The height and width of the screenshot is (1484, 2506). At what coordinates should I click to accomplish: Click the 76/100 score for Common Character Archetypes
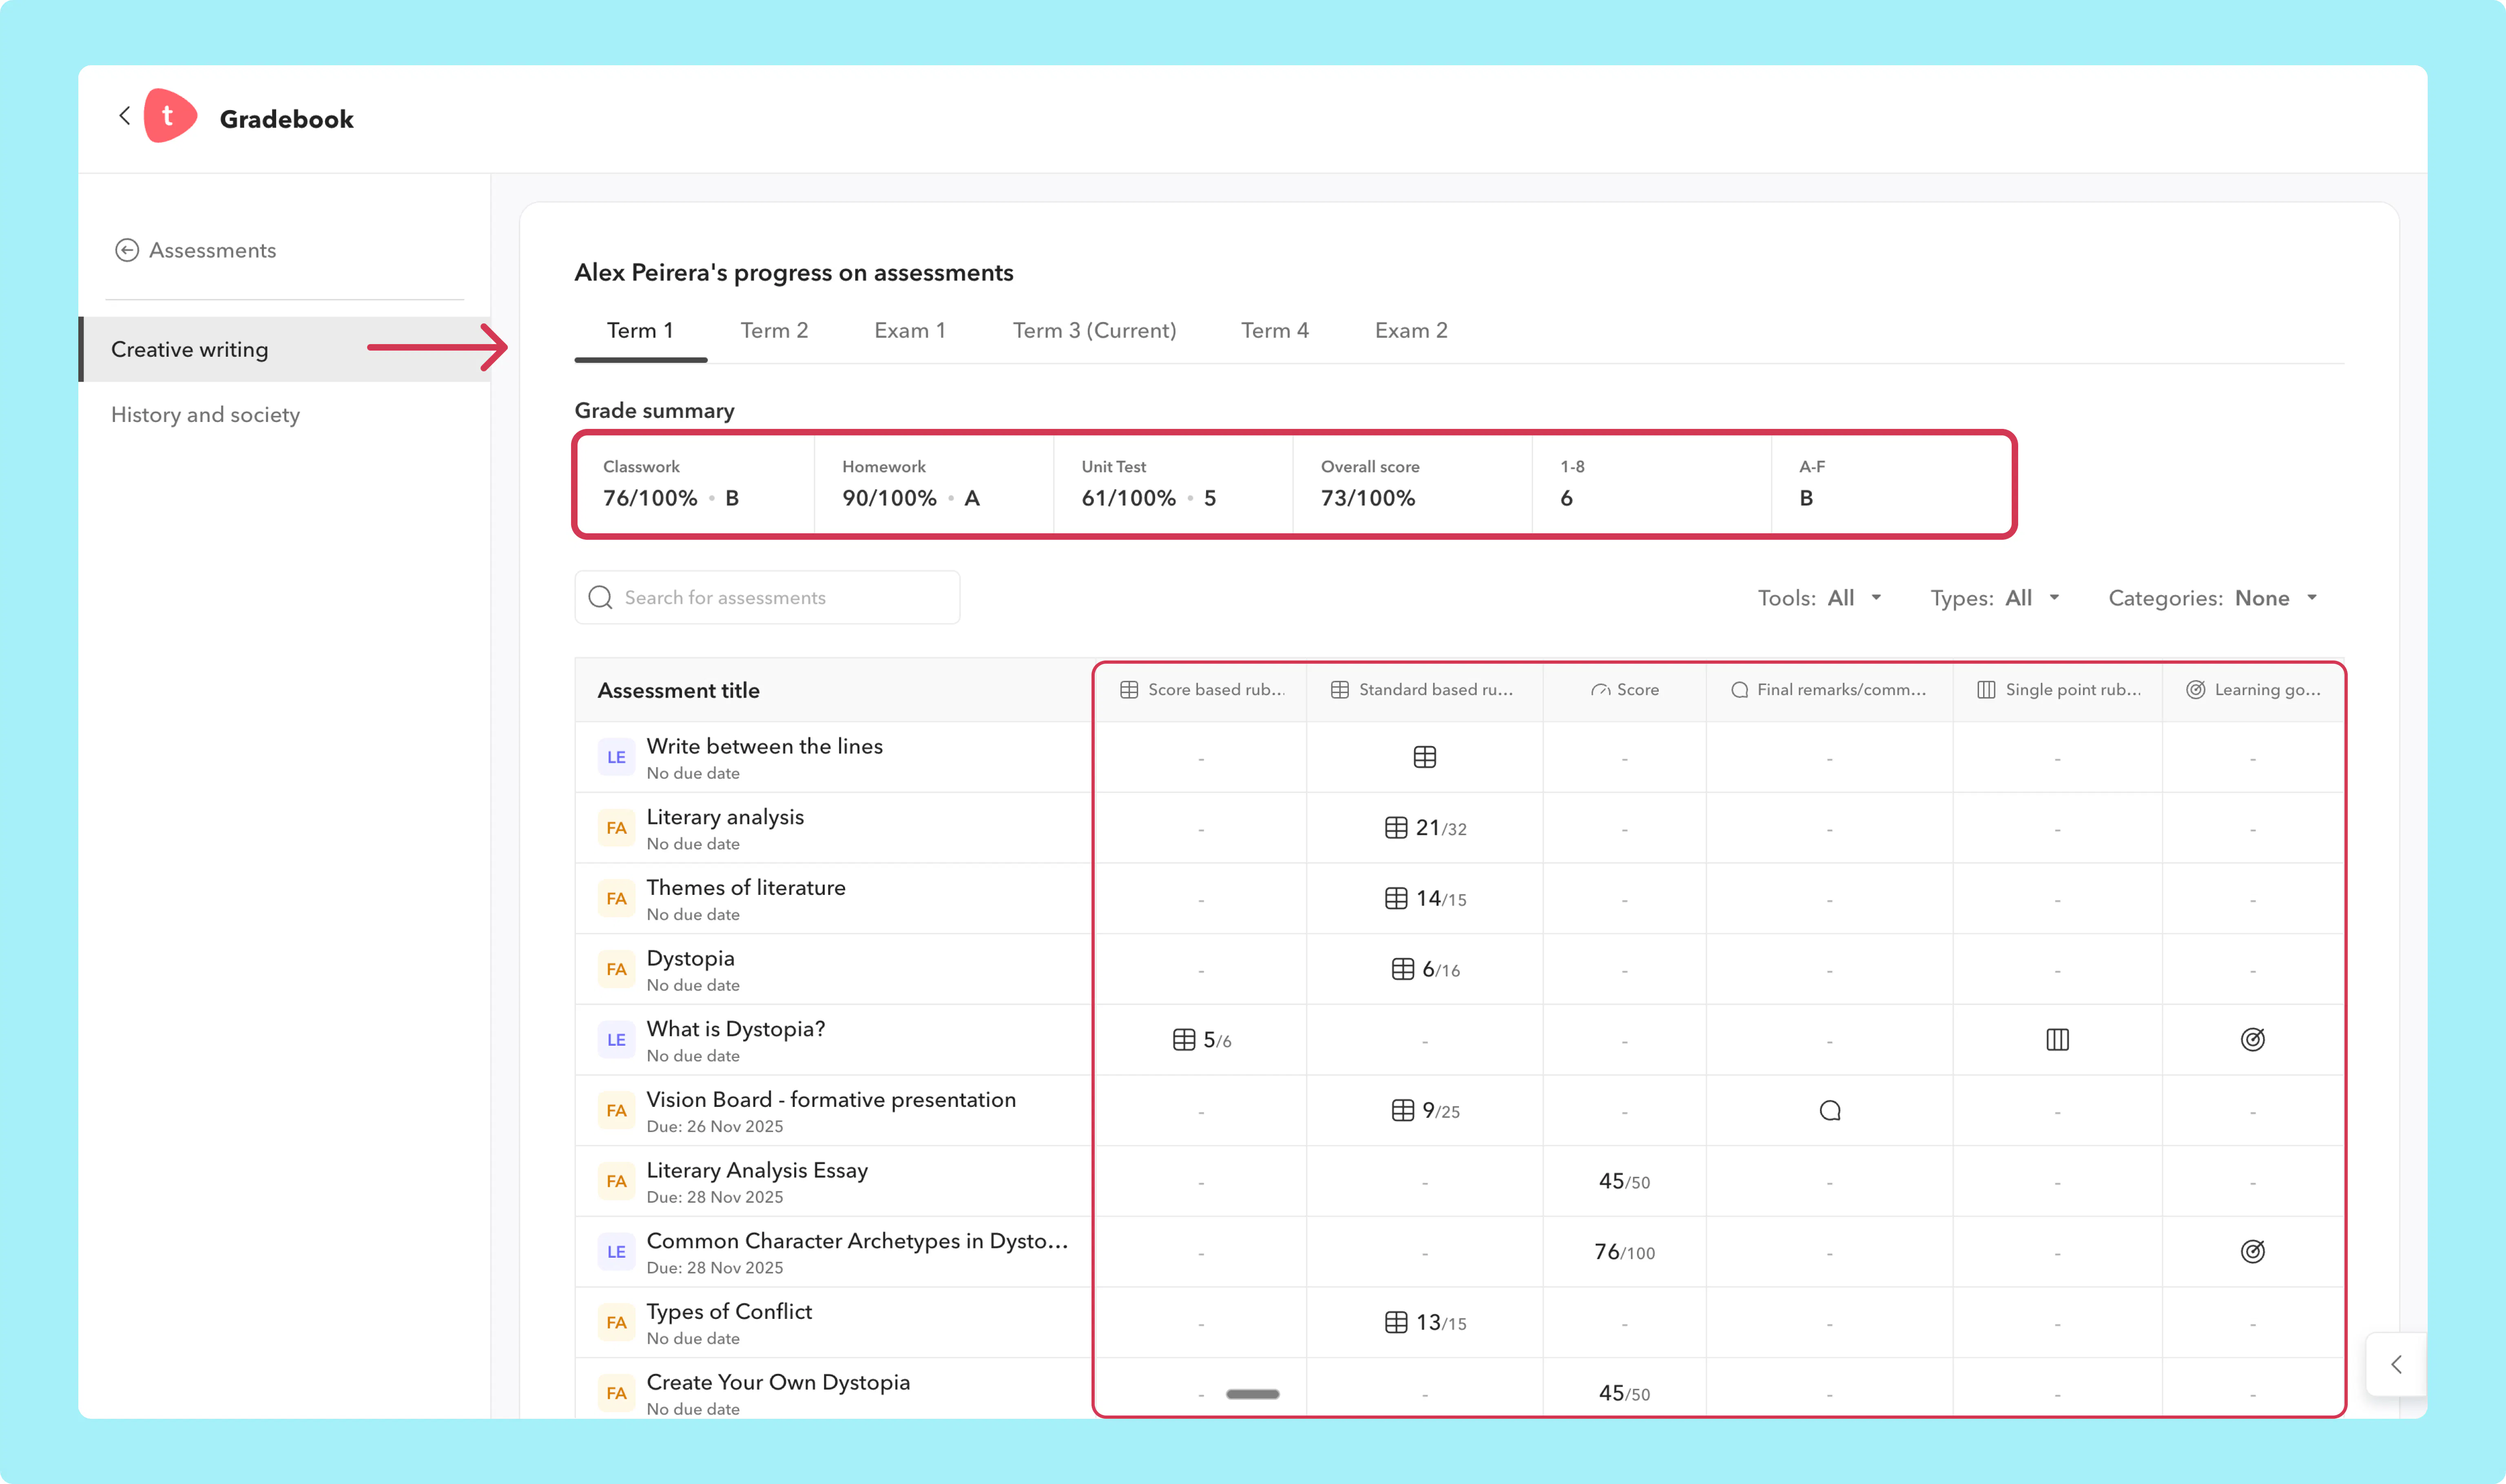[1625, 1253]
